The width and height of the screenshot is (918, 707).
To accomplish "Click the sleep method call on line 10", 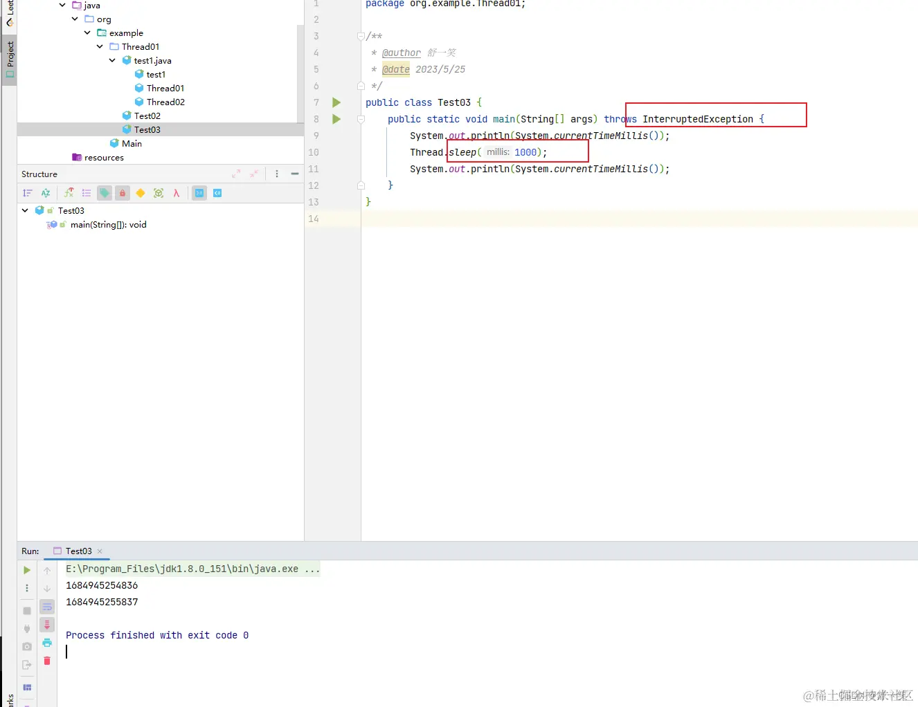I will pyautogui.click(x=462, y=152).
